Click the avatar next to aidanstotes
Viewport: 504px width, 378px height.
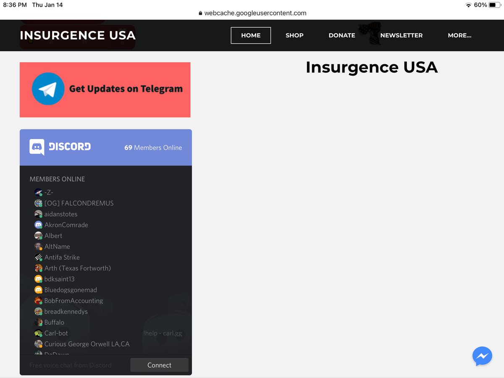[x=38, y=214]
